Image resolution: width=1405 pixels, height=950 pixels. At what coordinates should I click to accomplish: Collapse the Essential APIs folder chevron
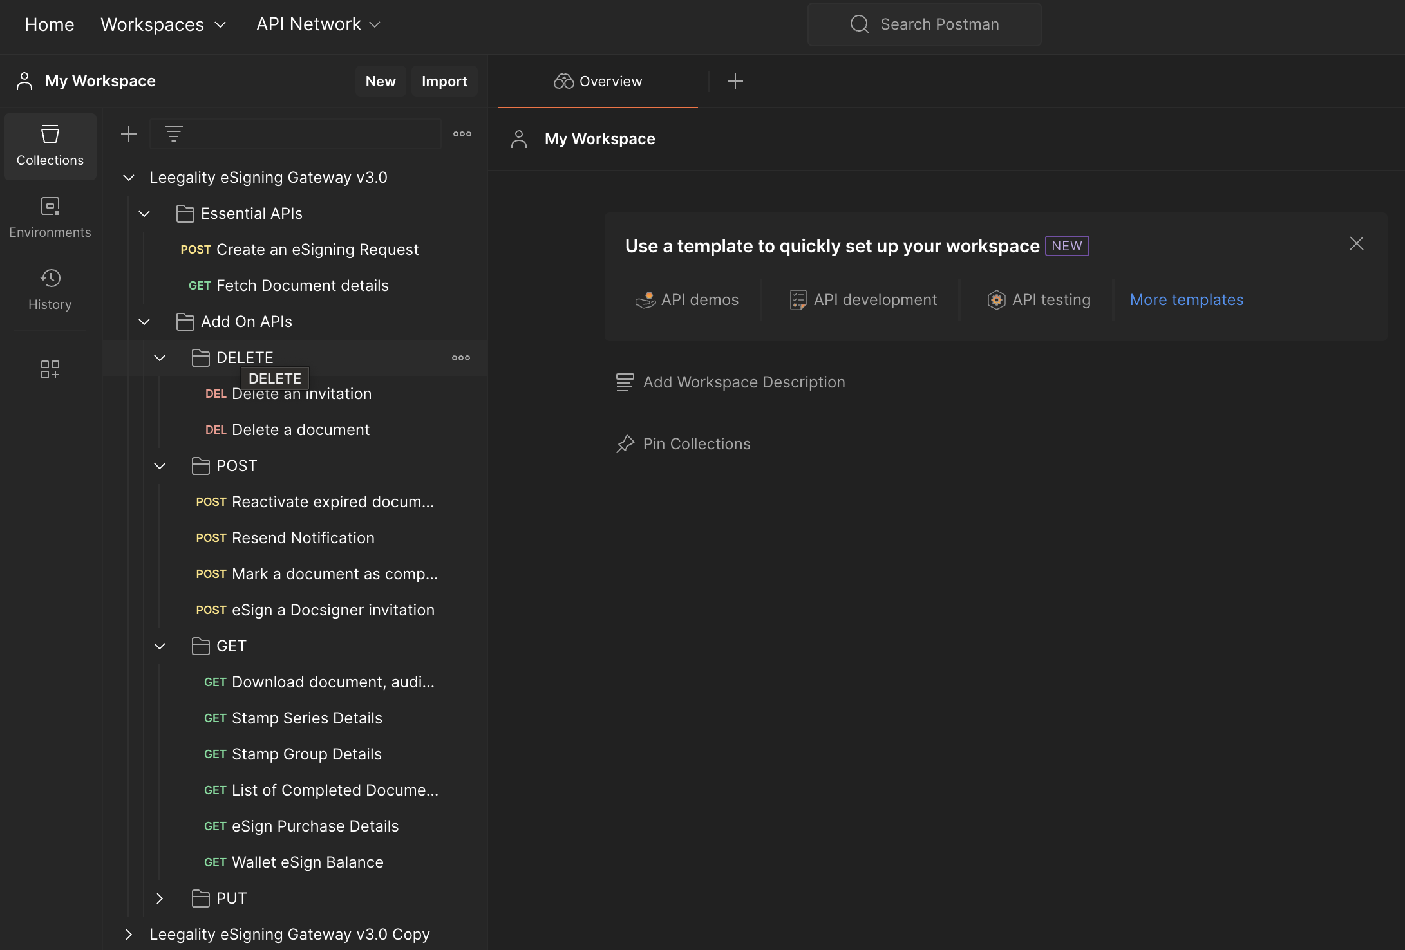click(x=144, y=214)
